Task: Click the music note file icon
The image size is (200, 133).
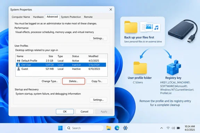Action: coord(156,27)
